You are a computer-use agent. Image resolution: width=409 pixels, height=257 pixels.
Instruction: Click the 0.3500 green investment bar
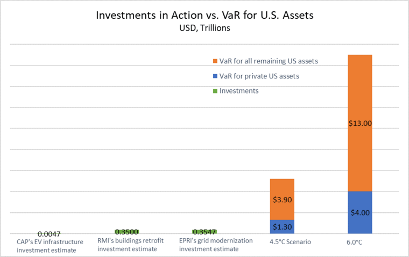pyautogui.click(x=127, y=232)
